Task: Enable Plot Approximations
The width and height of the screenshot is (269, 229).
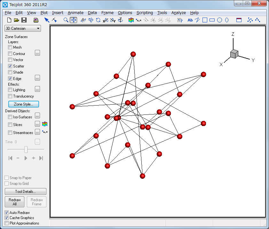Action: [x=6, y=223]
